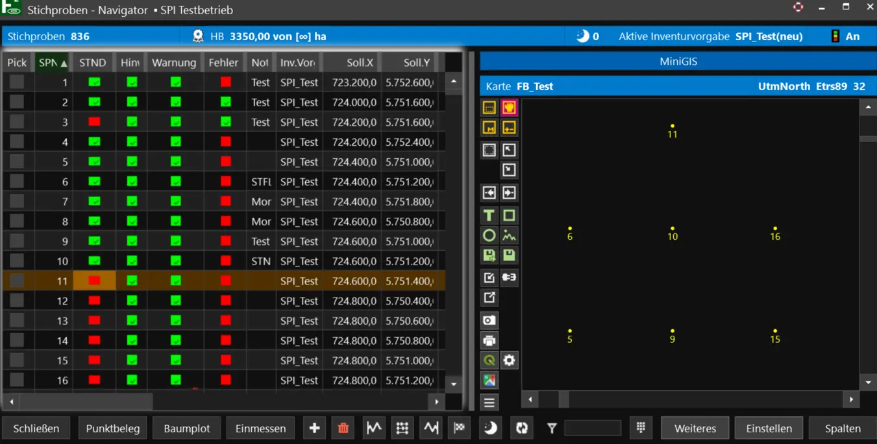Sort by the SPN column header
This screenshot has height=444, width=877.
52,63
